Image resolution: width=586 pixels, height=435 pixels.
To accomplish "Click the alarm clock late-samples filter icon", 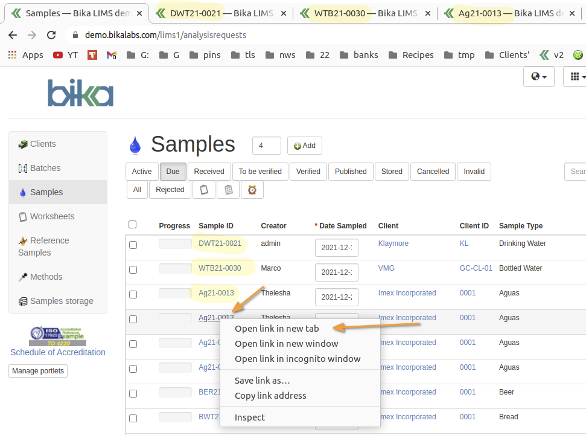I will pyautogui.click(x=251, y=189).
